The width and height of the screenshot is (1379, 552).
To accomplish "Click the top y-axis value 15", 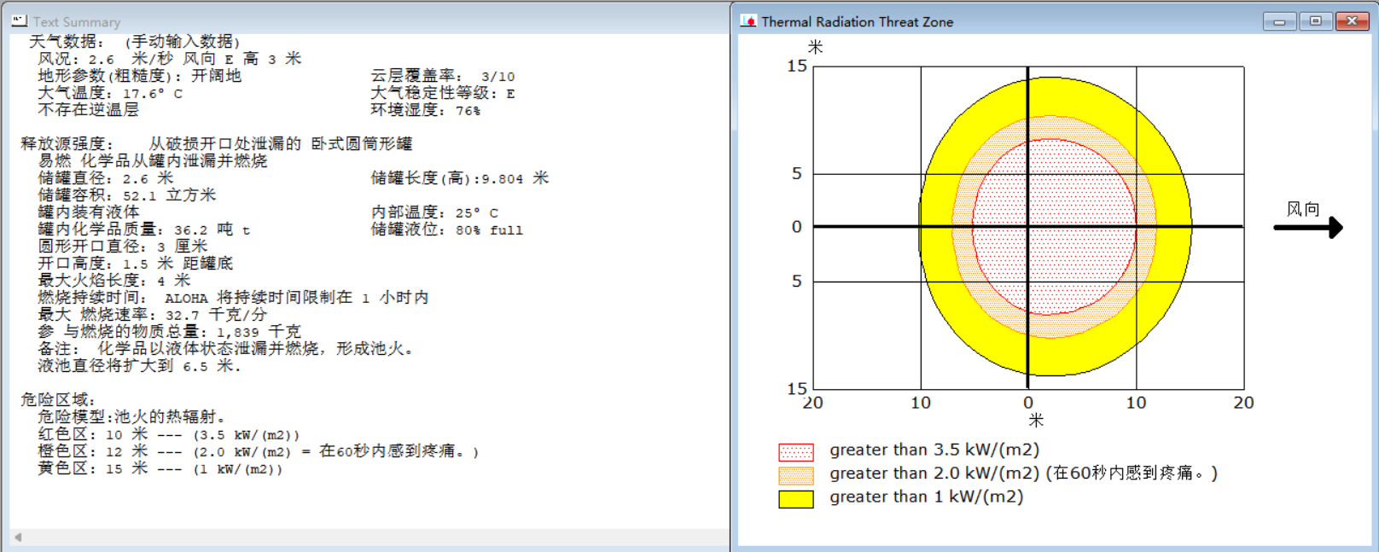I will (x=797, y=66).
